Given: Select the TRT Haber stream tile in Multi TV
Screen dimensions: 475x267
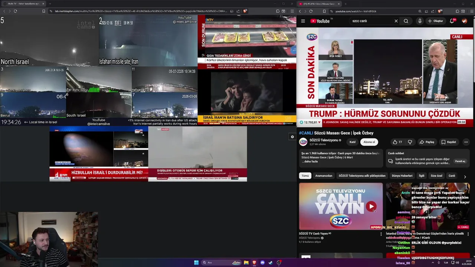Looking at the screenshot, I should click(197, 154).
